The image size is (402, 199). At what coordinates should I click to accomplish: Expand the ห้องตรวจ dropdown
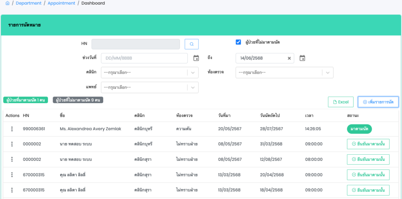(328, 73)
